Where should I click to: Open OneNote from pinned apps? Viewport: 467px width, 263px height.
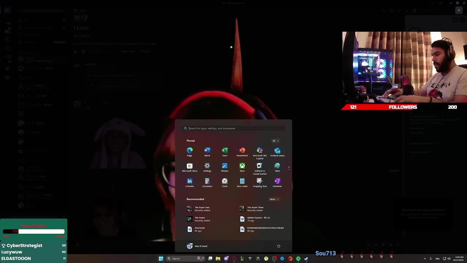(277, 183)
